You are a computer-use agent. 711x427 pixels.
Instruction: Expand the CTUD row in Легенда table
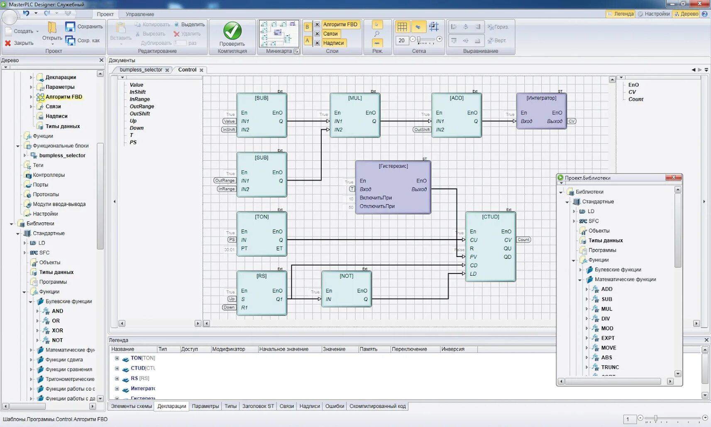tap(117, 368)
